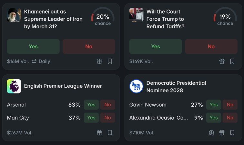Buy Yes on Trump Refund Tariffs market

pos(156,46)
